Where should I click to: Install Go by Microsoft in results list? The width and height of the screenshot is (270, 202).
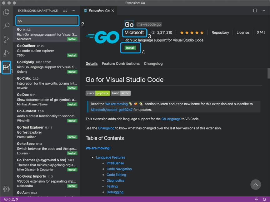click(x=72, y=39)
